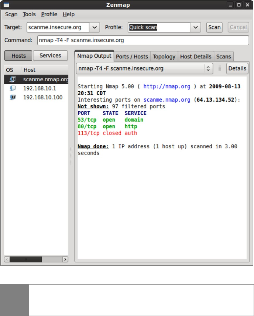Sort by the OS column header
The height and width of the screenshot is (316, 254).
[13, 70]
